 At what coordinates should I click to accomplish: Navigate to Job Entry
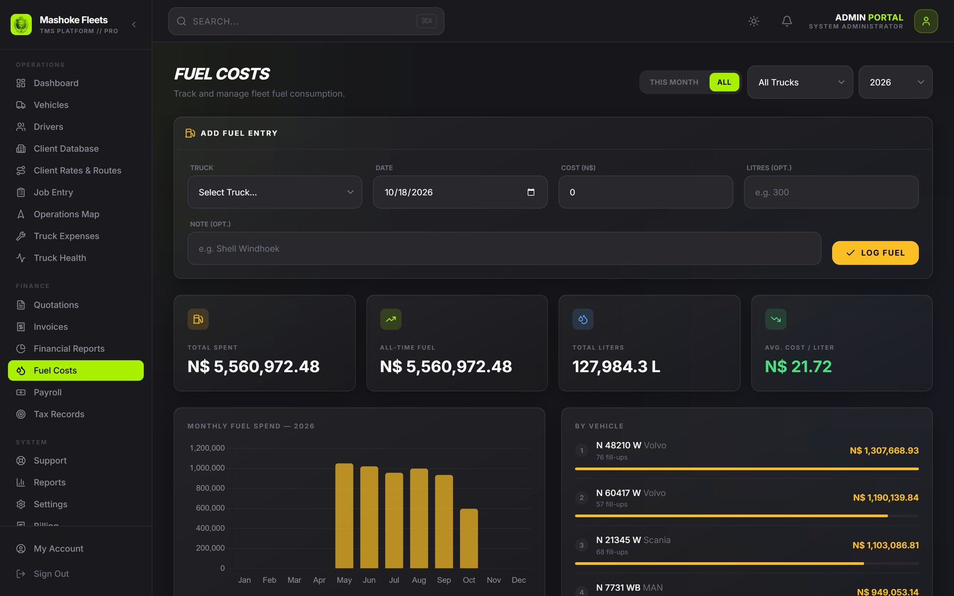[x=76, y=192]
